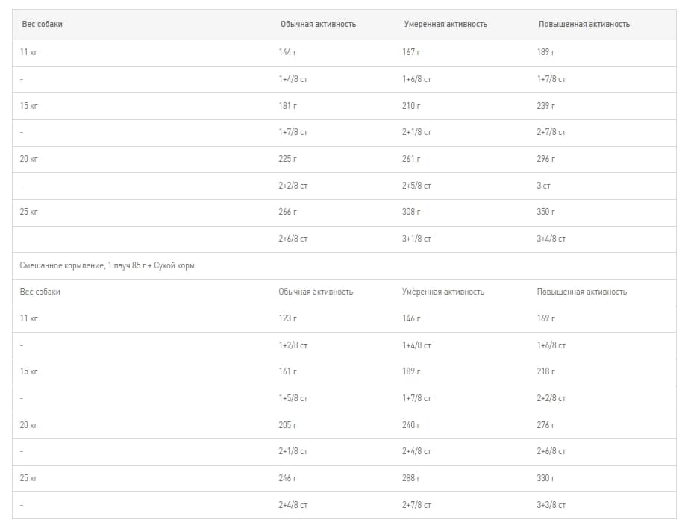The width and height of the screenshot is (685, 525).
Task: Select the 225 г cell
Action: (287, 159)
